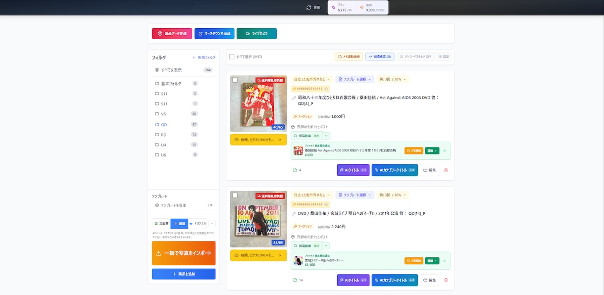604x295 pixels.
Task: Click 送料落札者負担 badge on 宮城ライブ item
Action: [270, 196]
